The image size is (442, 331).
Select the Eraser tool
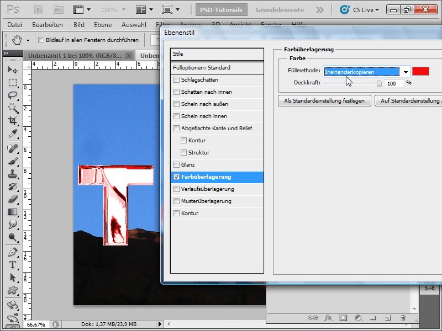(13, 199)
